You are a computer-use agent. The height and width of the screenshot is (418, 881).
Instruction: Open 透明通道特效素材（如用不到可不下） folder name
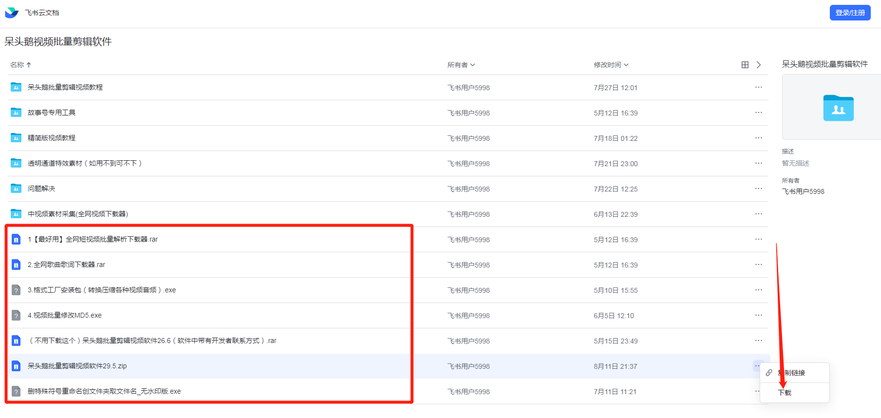point(85,163)
